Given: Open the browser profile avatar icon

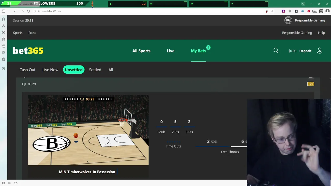Looking at the screenshot, I should [x=327, y=11].
